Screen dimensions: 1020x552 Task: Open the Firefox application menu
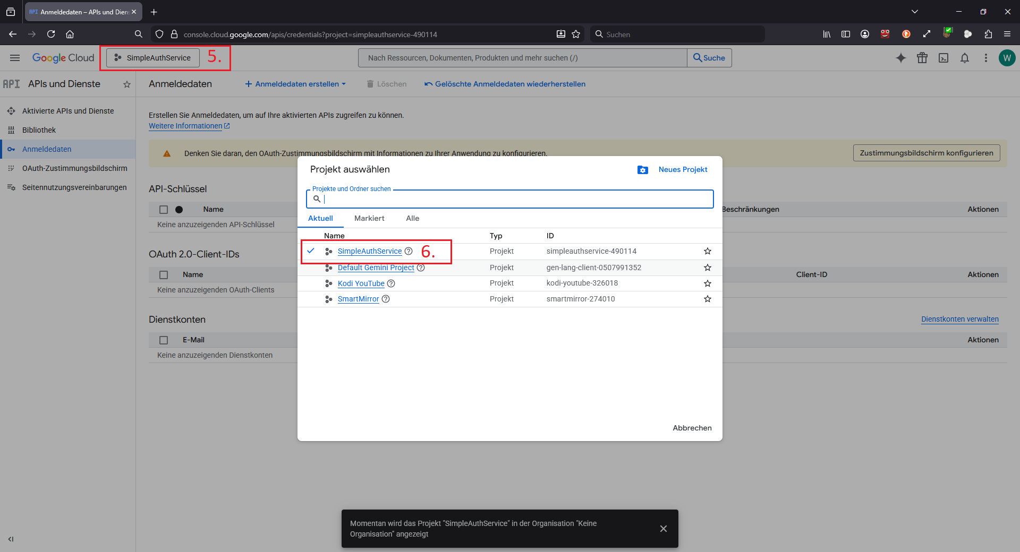1007,34
